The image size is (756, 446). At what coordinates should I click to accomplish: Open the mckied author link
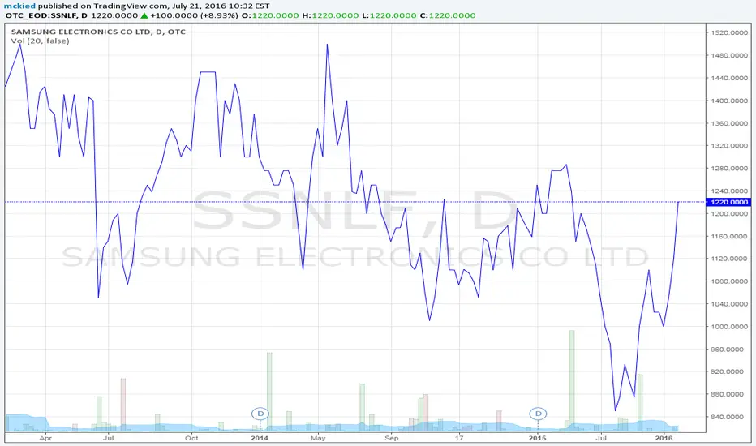19,6
